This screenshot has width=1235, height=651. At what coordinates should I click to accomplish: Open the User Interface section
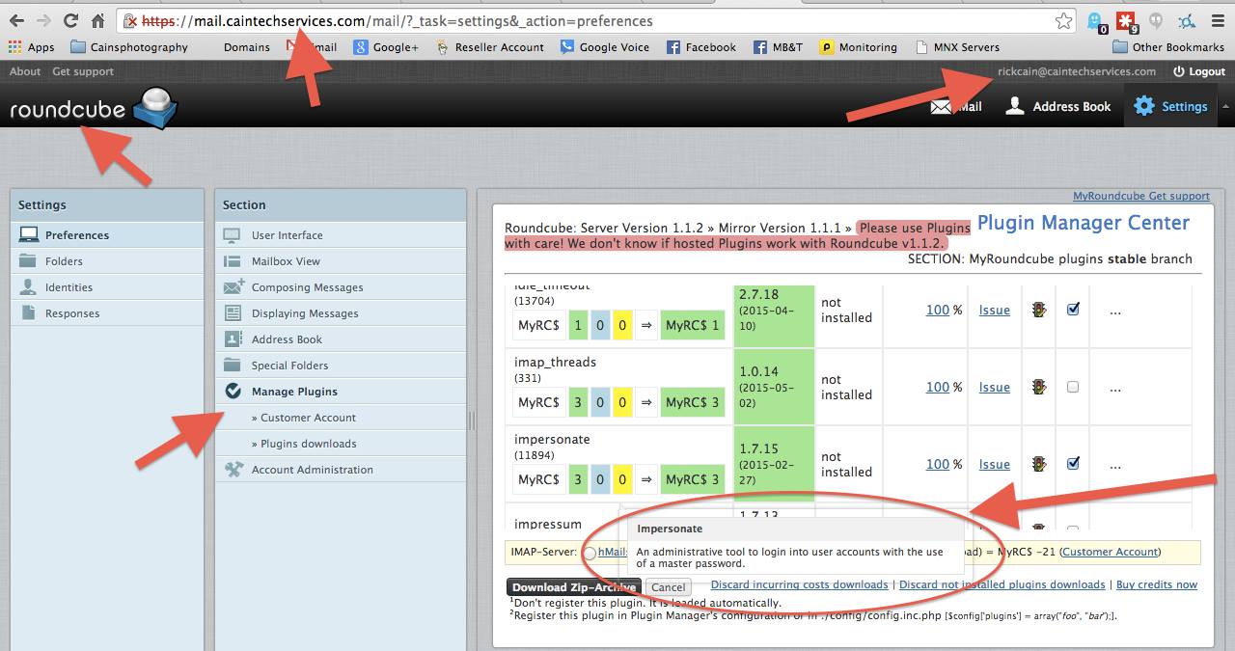[341, 235]
